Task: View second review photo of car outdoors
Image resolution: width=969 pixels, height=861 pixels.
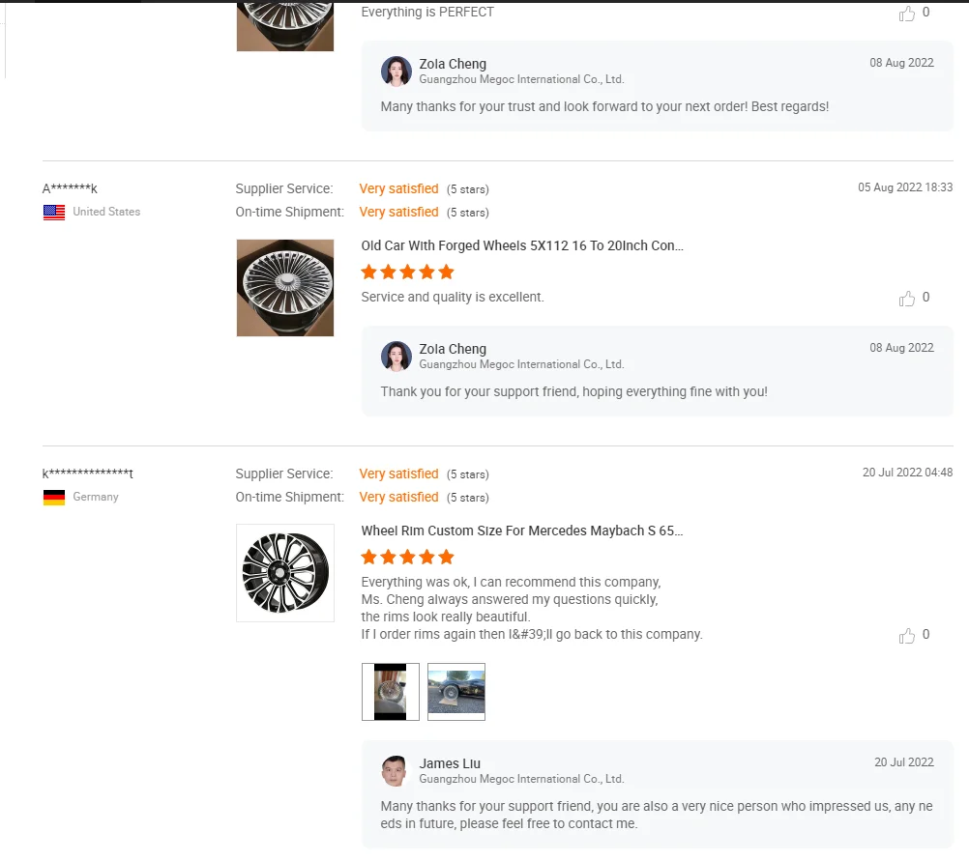Action: click(x=456, y=692)
